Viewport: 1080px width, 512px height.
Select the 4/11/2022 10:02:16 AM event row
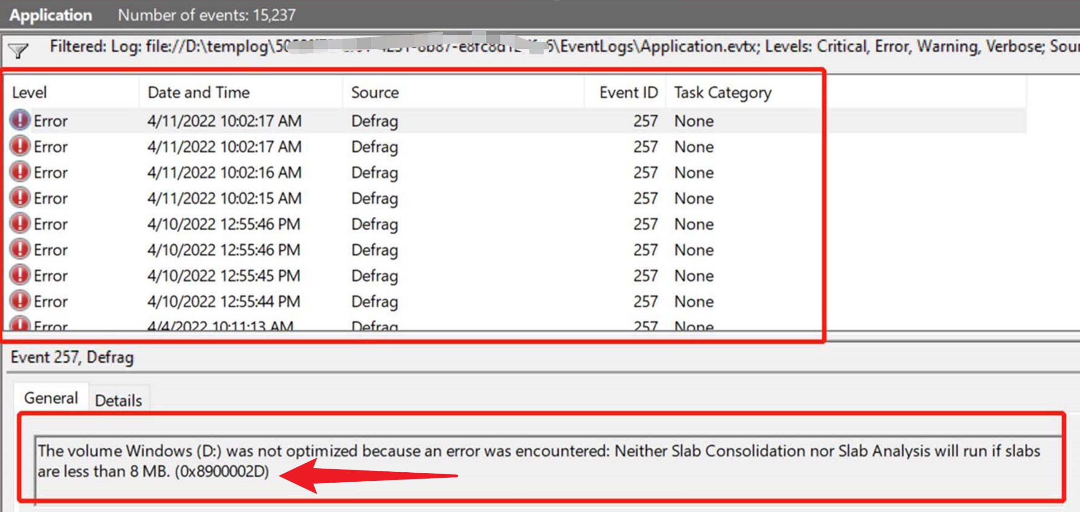click(x=224, y=173)
